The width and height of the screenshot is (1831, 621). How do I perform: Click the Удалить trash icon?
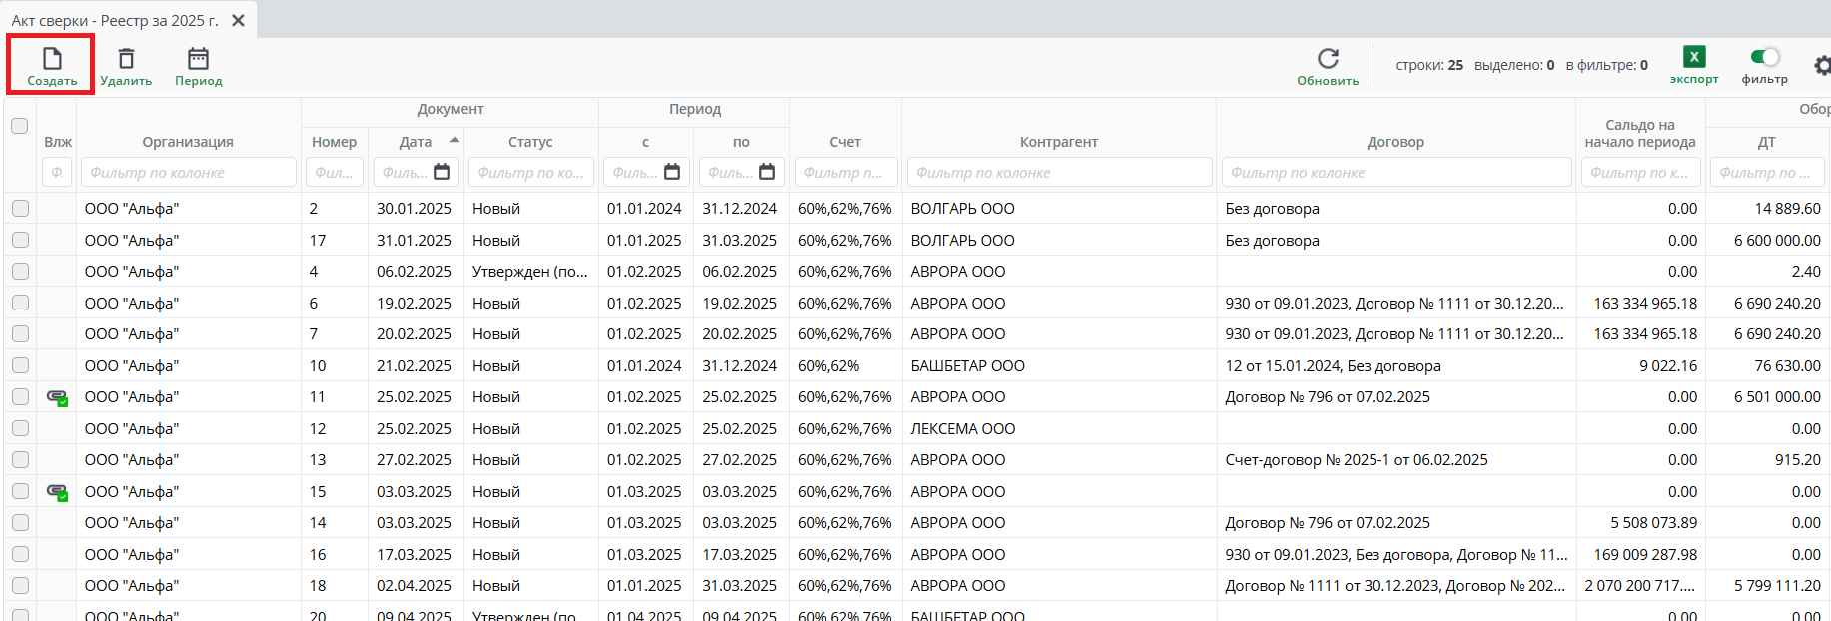point(126,60)
